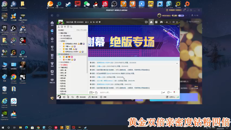Open the game emoji dropdown beside input
Screen dimensions: 231x130
coord(92,92)
